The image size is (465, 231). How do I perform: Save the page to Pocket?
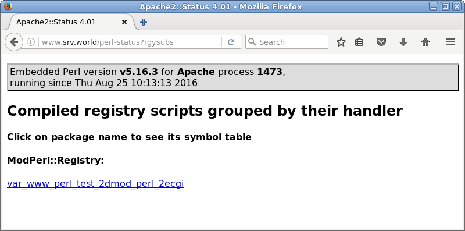(381, 42)
